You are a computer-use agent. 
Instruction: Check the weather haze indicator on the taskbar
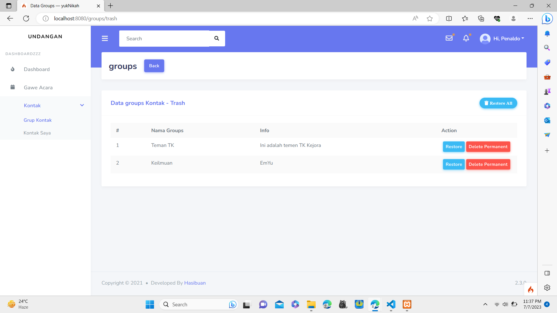click(x=18, y=304)
